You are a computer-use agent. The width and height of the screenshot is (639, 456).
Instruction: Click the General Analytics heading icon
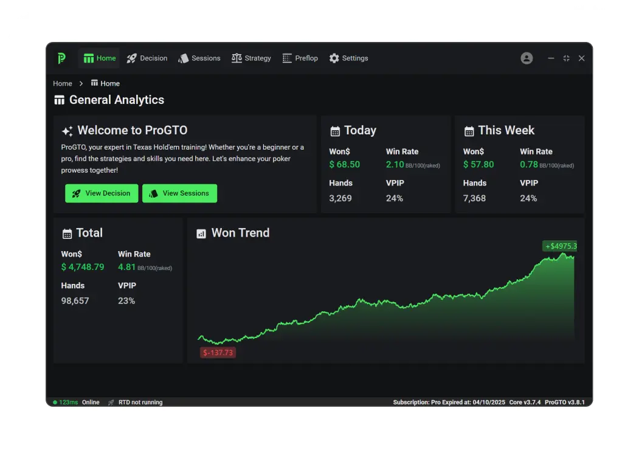click(x=59, y=100)
